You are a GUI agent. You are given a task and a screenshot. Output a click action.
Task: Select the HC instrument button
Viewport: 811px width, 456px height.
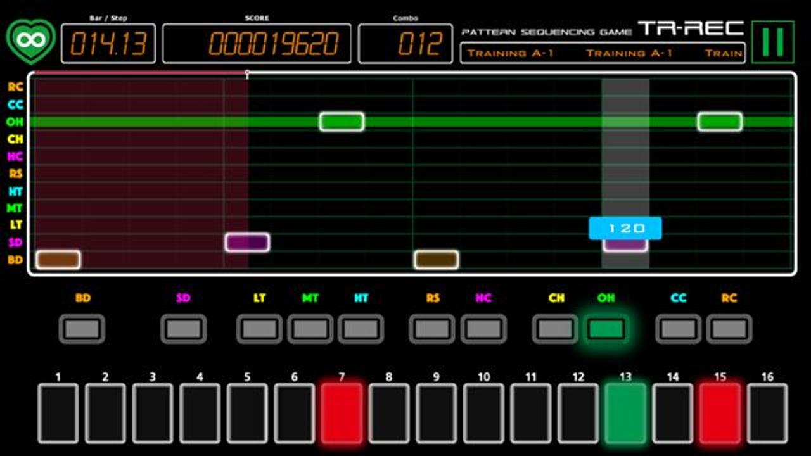(483, 329)
